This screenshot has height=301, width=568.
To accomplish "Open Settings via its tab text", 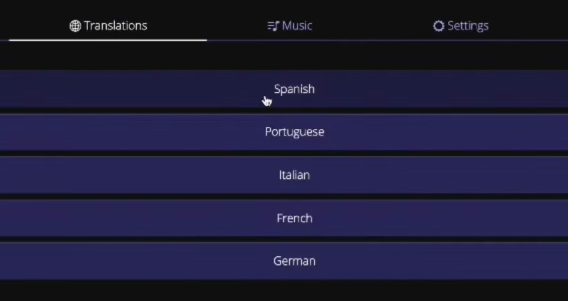I will pos(468,26).
